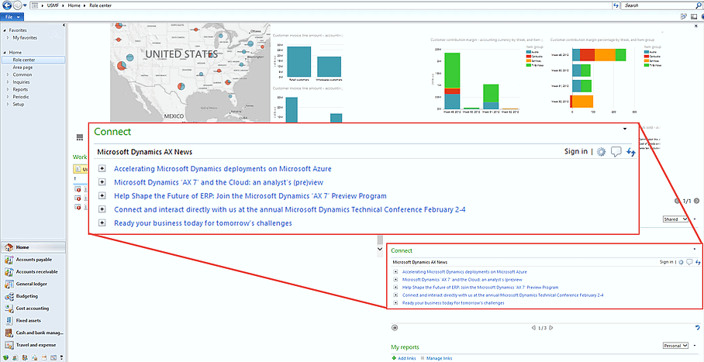Open the Home module button with house icon
Viewport: 704px width, 362px height.
[33, 247]
